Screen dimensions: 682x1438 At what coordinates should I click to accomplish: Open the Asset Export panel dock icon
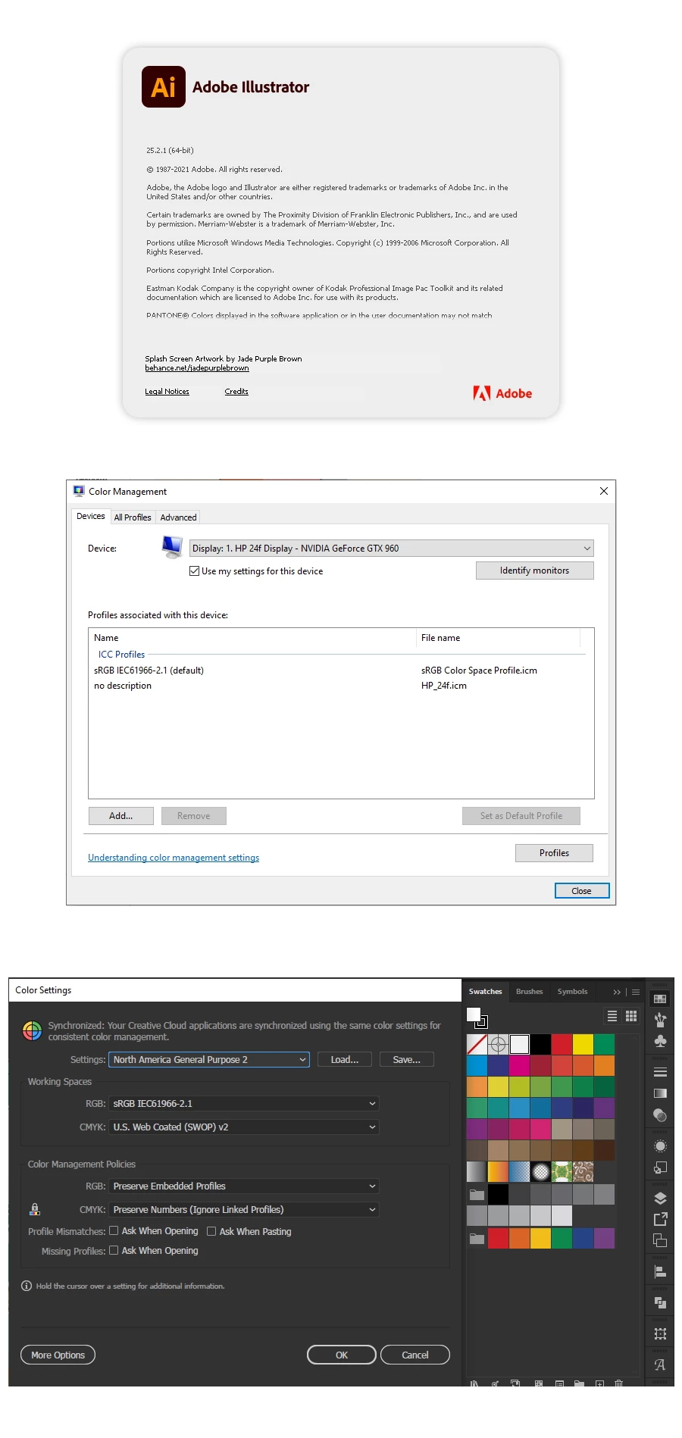(660, 1219)
